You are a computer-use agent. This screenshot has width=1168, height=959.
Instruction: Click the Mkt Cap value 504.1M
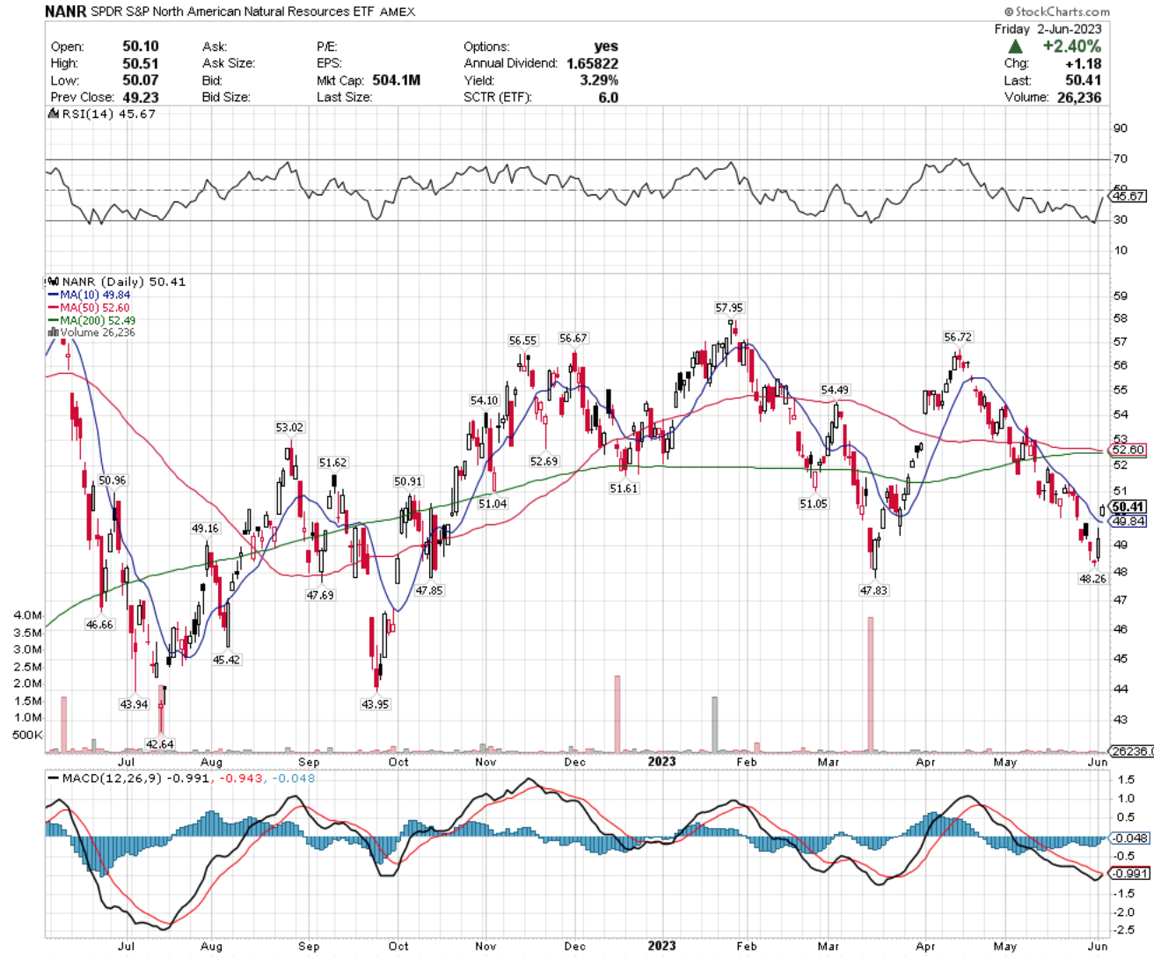(397, 80)
